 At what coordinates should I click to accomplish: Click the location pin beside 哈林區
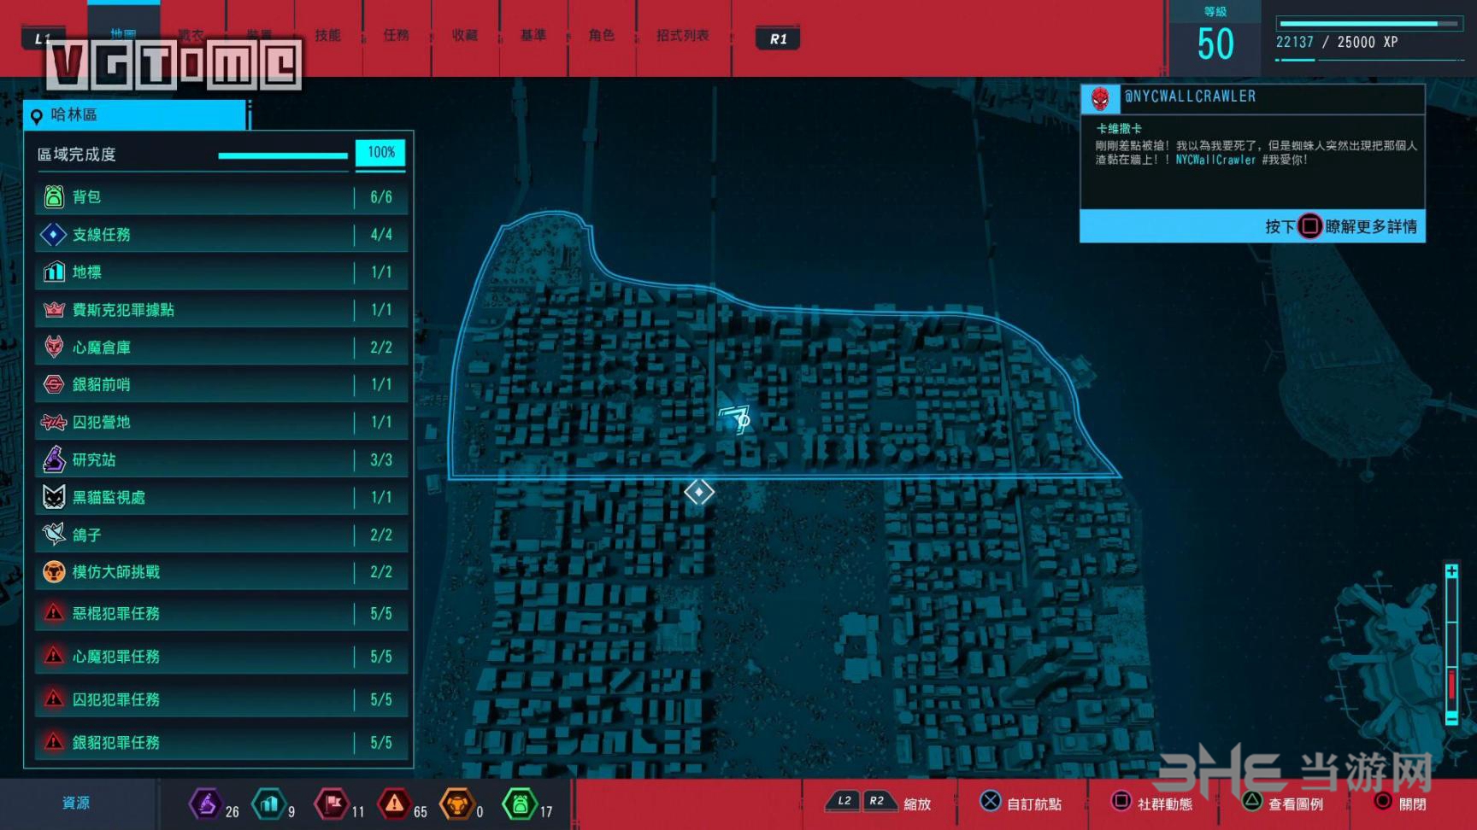36,116
